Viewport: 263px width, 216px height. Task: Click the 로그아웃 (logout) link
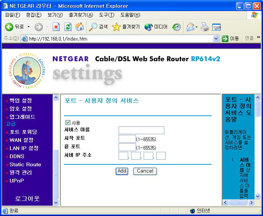[27, 199]
